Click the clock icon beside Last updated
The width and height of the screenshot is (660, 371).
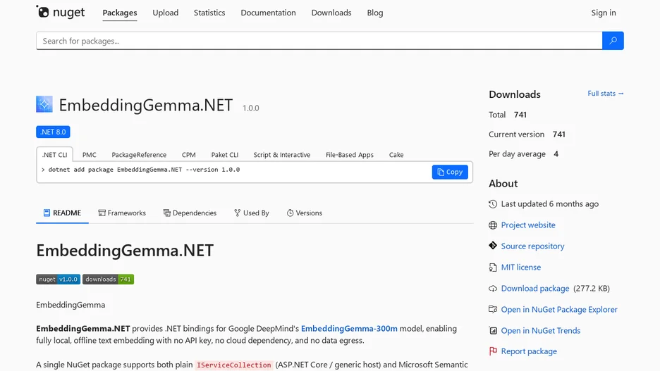[x=493, y=204]
